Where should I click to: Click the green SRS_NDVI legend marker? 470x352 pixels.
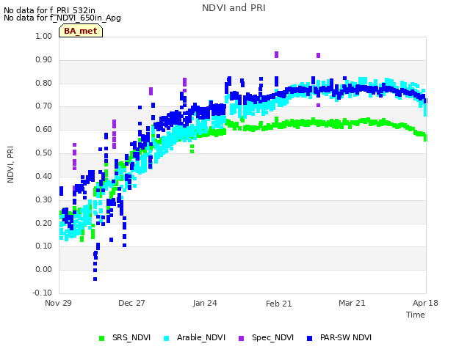coord(101,338)
